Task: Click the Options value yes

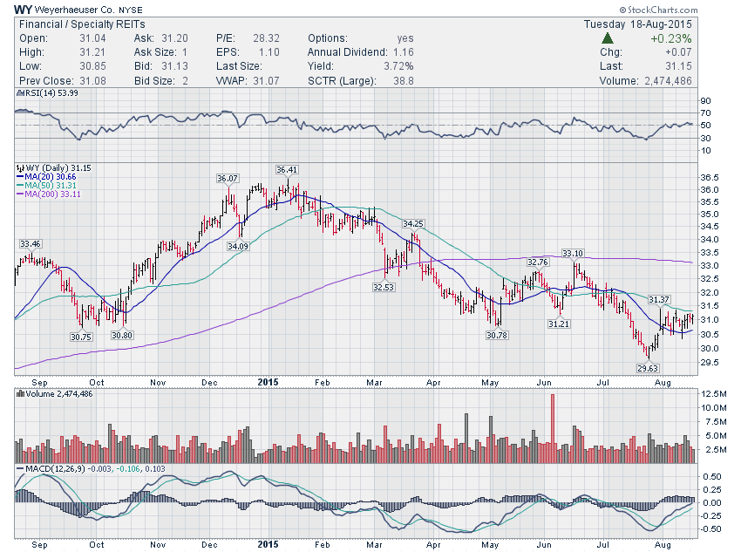Action: tap(405, 38)
